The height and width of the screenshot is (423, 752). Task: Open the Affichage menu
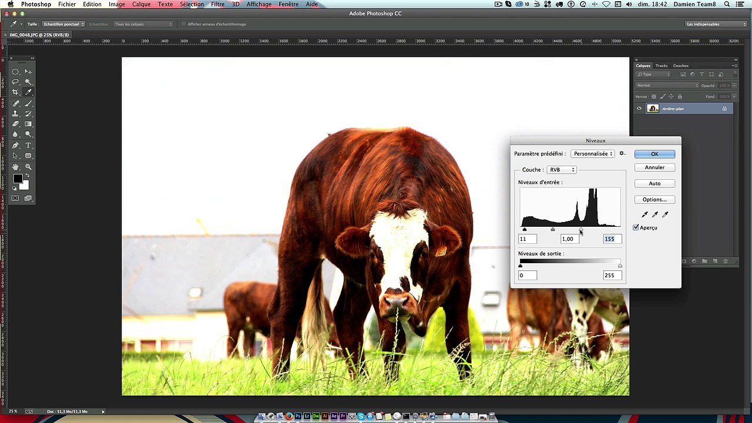tap(259, 4)
